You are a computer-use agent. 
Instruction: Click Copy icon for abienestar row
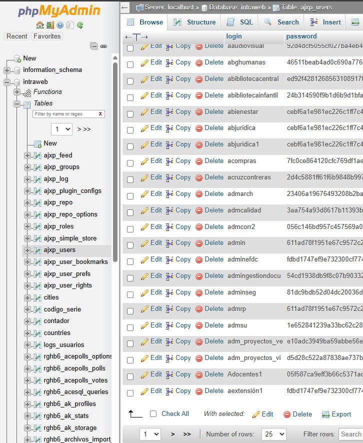(169, 112)
